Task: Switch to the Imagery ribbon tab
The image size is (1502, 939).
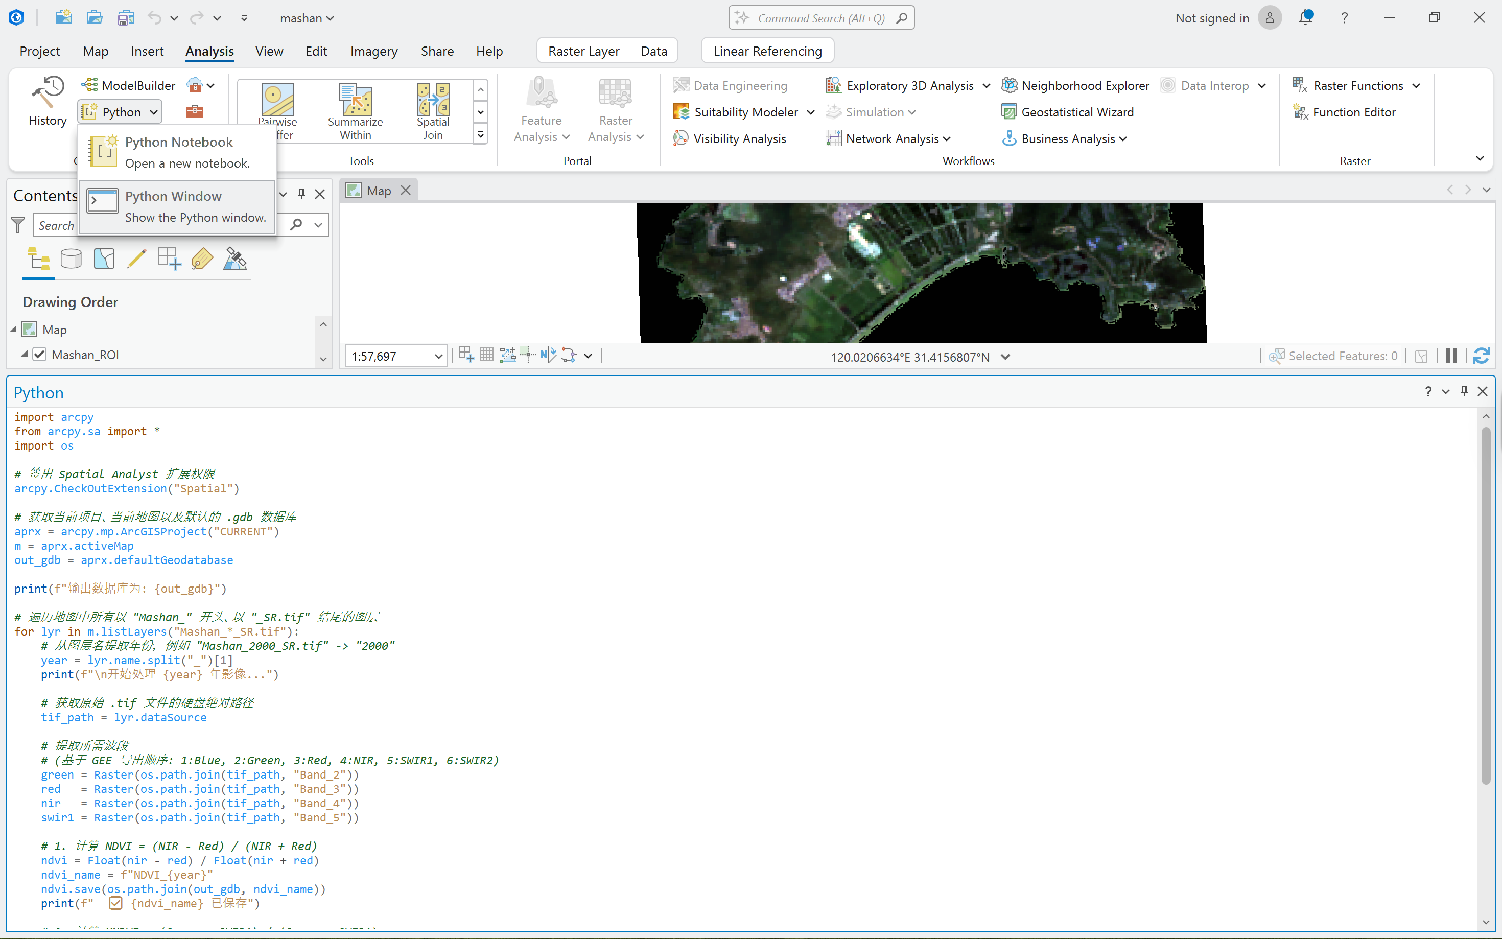Action: [374, 51]
